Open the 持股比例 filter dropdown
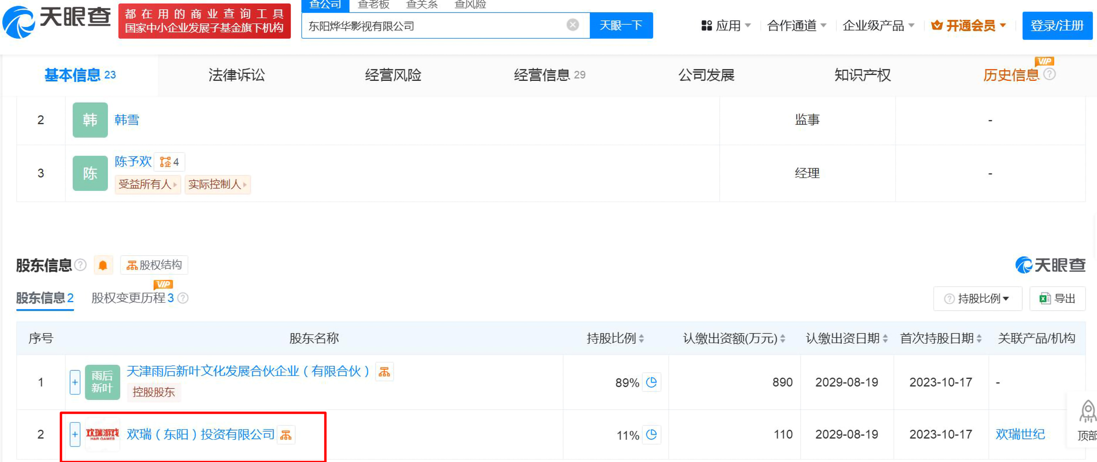The height and width of the screenshot is (462, 1097). [978, 299]
